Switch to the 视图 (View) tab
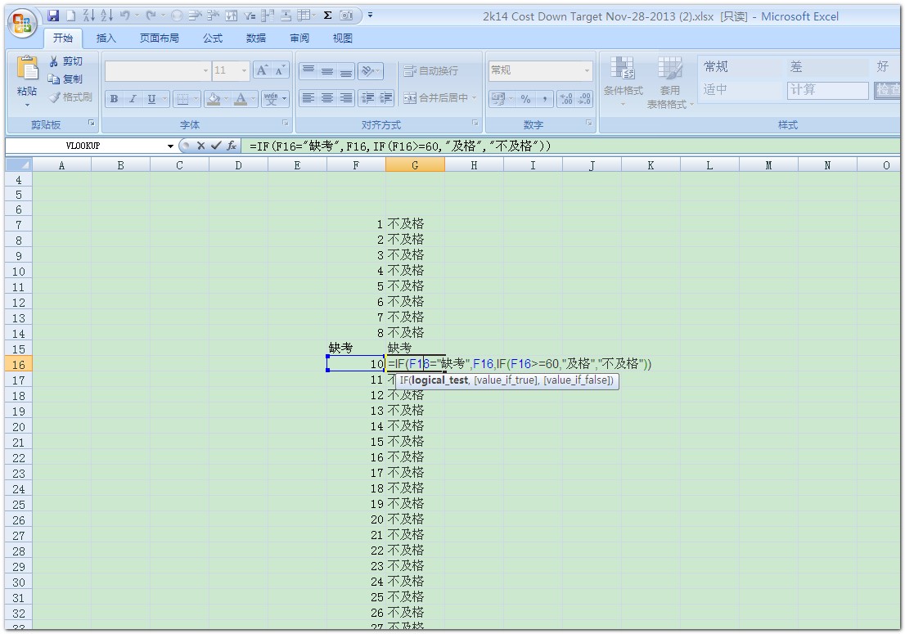This screenshot has width=905, height=634. (x=342, y=38)
